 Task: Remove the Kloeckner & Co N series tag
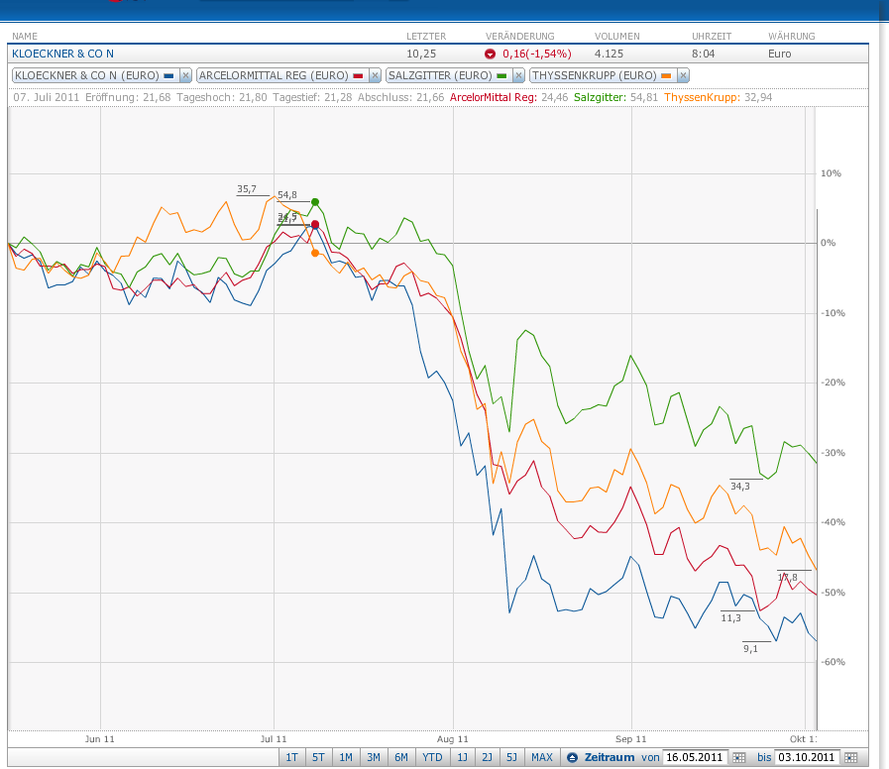(185, 75)
